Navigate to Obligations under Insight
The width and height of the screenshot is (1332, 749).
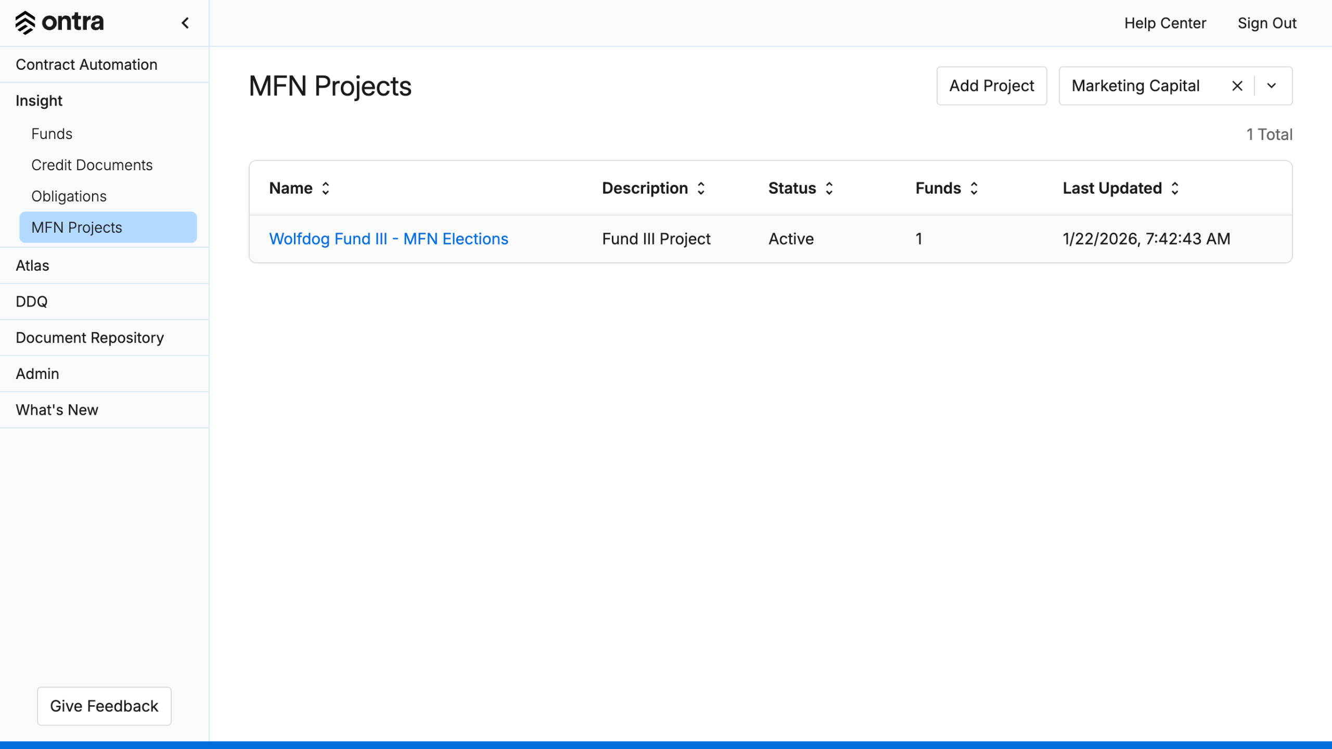69,196
